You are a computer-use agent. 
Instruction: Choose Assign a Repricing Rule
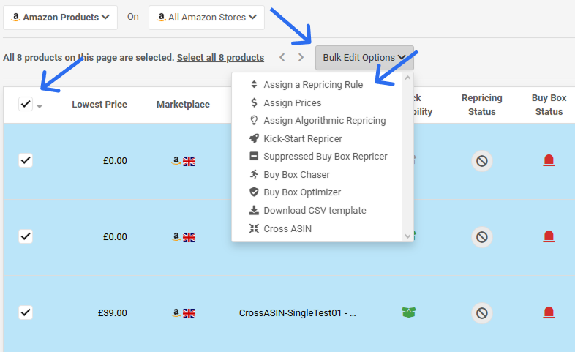click(313, 85)
